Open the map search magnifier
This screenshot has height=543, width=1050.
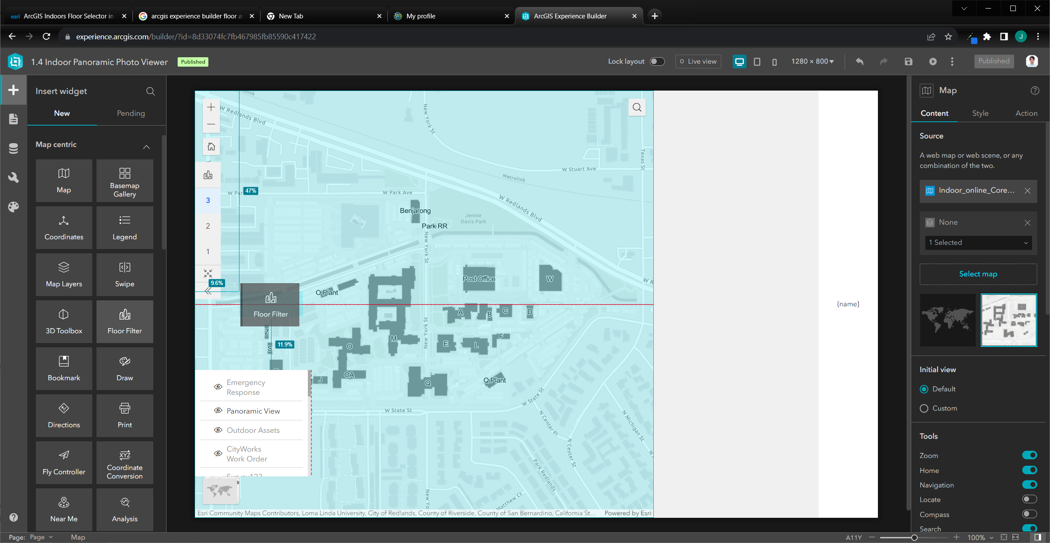637,107
